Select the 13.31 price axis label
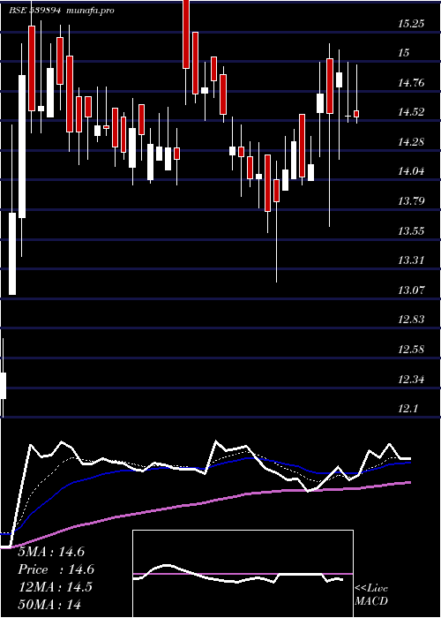The image size is (441, 618). [x=411, y=260]
